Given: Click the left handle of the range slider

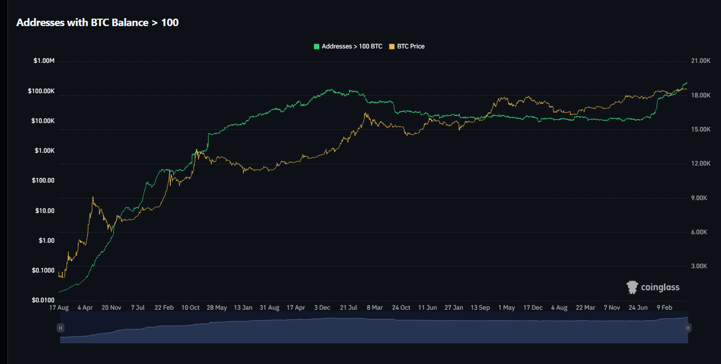Looking at the screenshot, I should click(61, 328).
